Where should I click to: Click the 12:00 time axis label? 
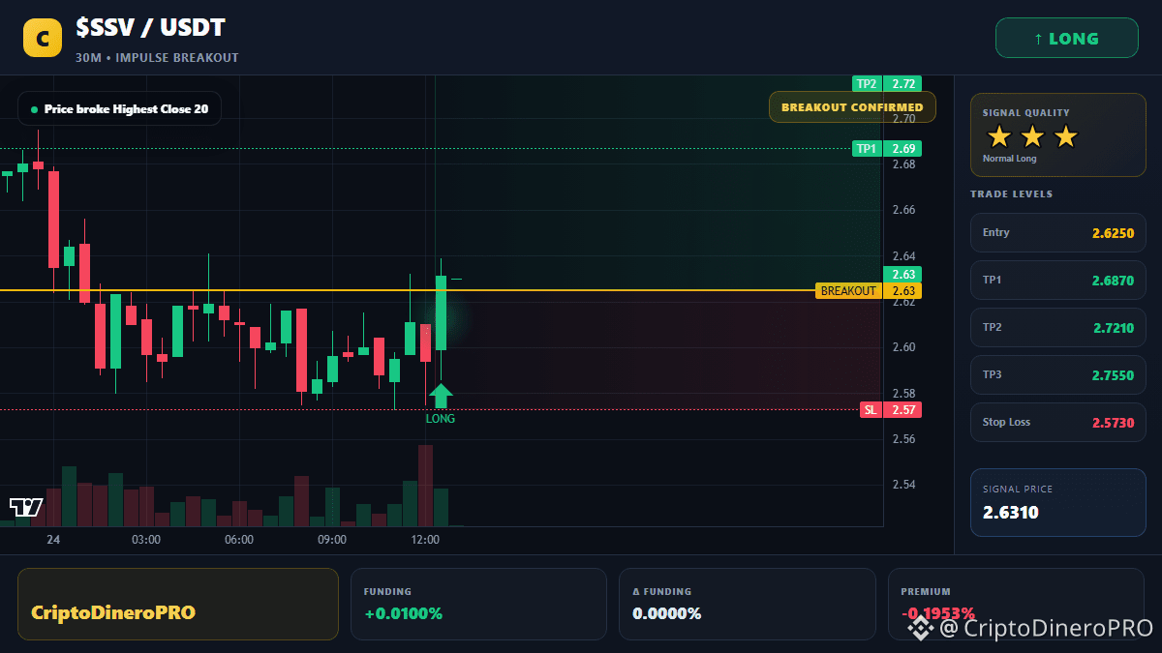(x=425, y=540)
